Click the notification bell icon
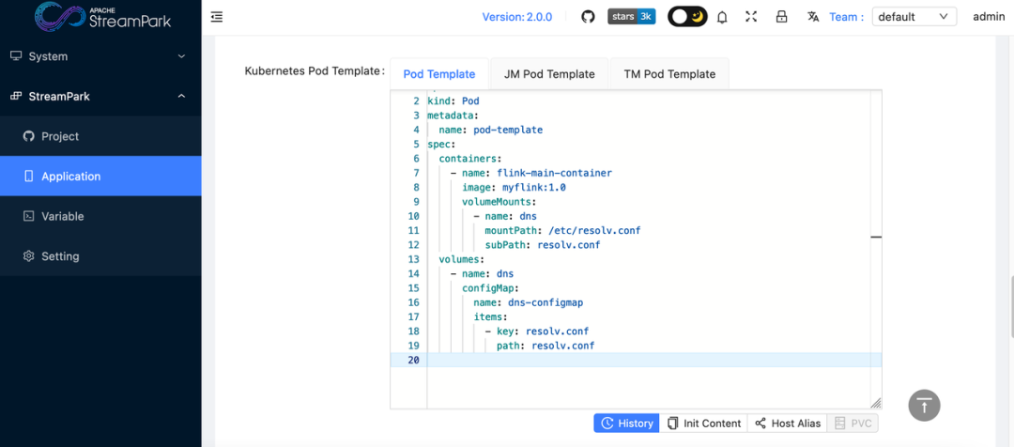 point(722,17)
